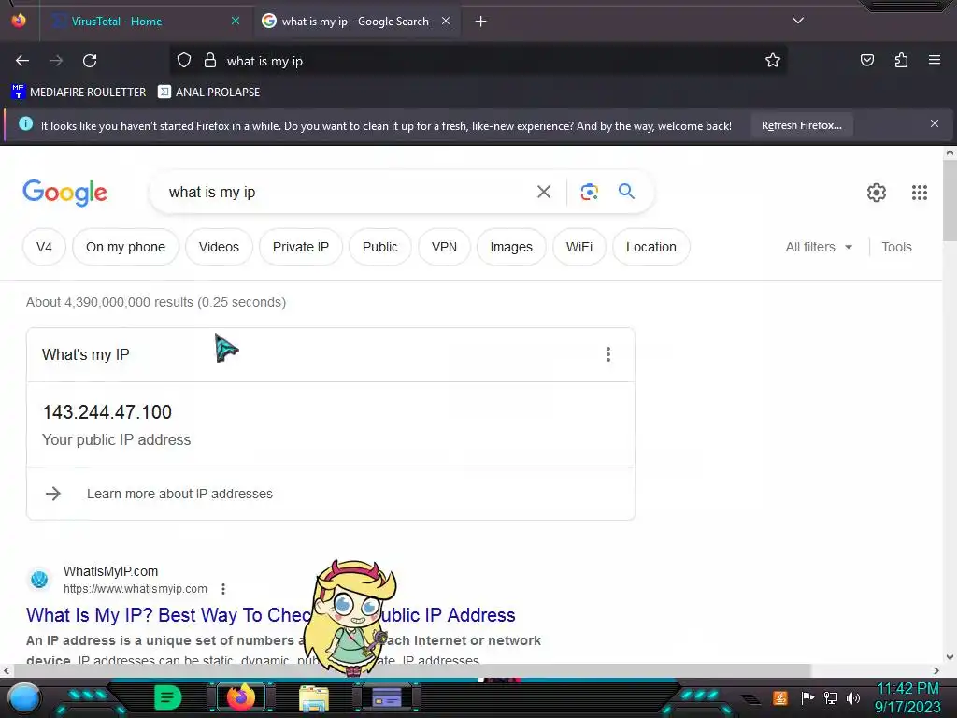
Task: Open WhatIsMyIP.com result options dots
Action: pyautogui.click(x=223, y=589)
